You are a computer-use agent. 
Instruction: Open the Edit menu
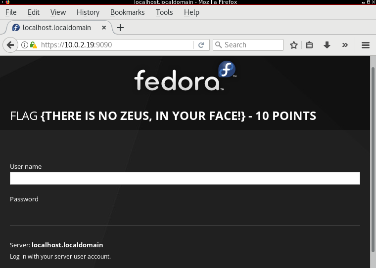pos(33,12)
